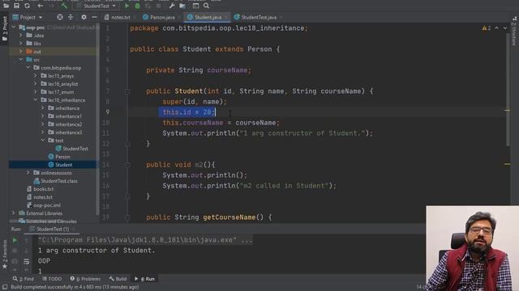
Task: Click the editor vertical scrollbar
Action: point(508,90)
